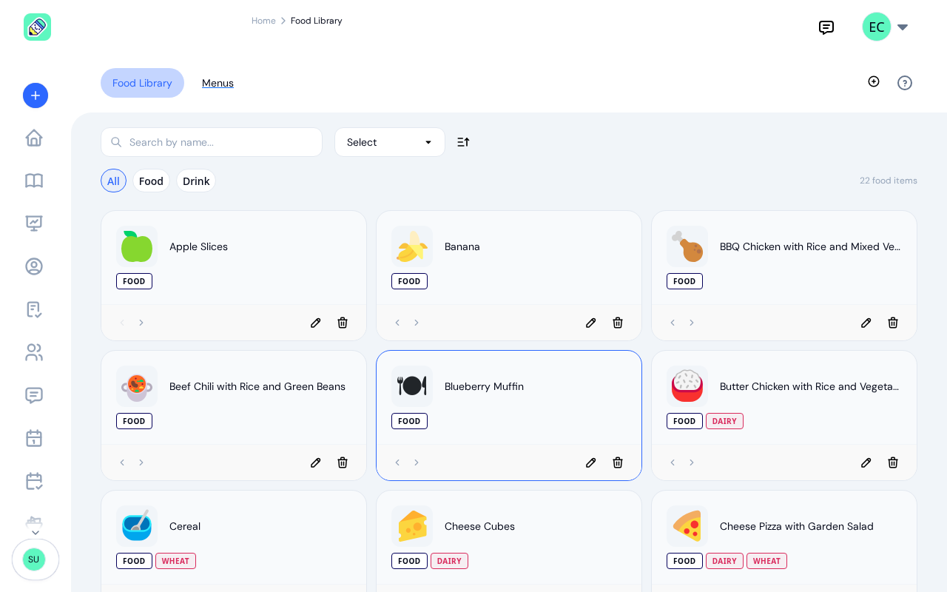The image size is (947, 592).
Task: Filter list by Drink chip
Action: click(196, 181)
